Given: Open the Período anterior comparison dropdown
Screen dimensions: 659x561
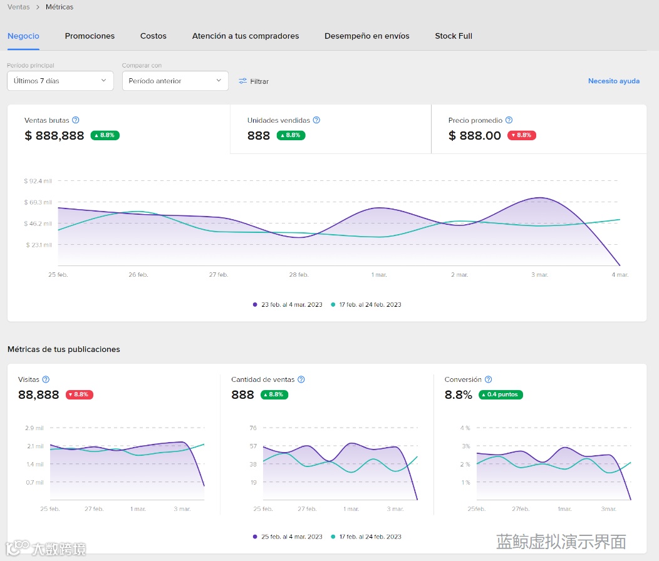Looking at the screenshot, I should (x=175, y=81).
